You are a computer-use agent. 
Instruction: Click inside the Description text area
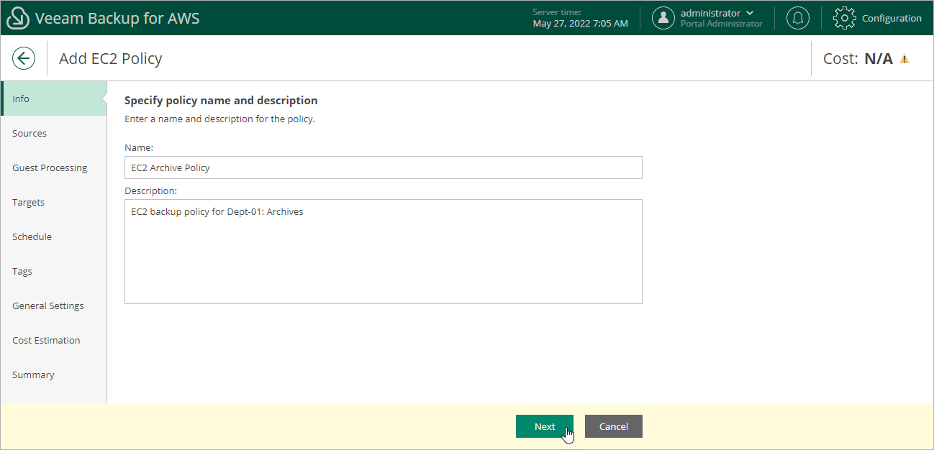point(383,252)
